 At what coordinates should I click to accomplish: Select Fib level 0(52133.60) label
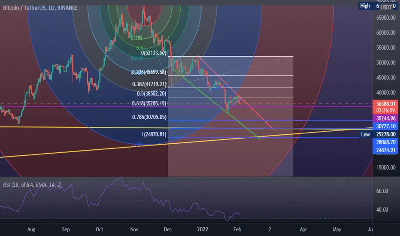click(x=154, y=53)
